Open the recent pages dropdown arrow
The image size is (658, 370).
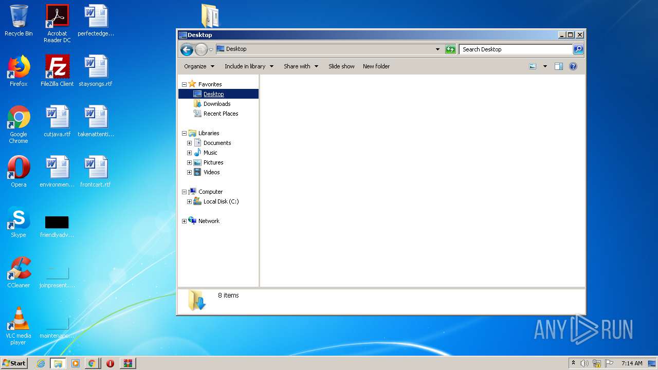pyautogui.click(x=211, y=50)
